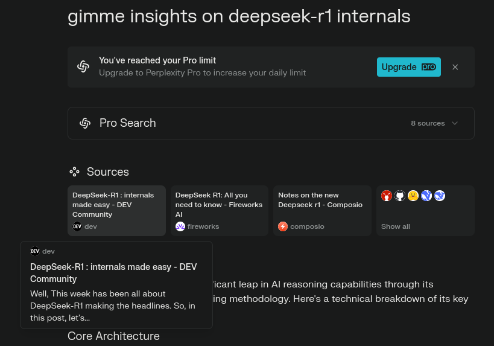Open the DEV Community source card

click(x=116, y=211)
